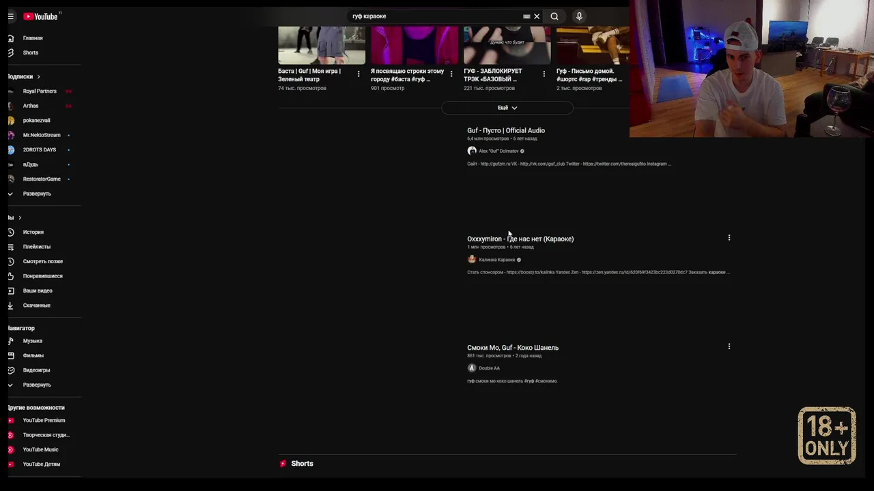Click the Alex Guf Dolmatov channel avatar

pyautogui.click(x=472, y=151)
